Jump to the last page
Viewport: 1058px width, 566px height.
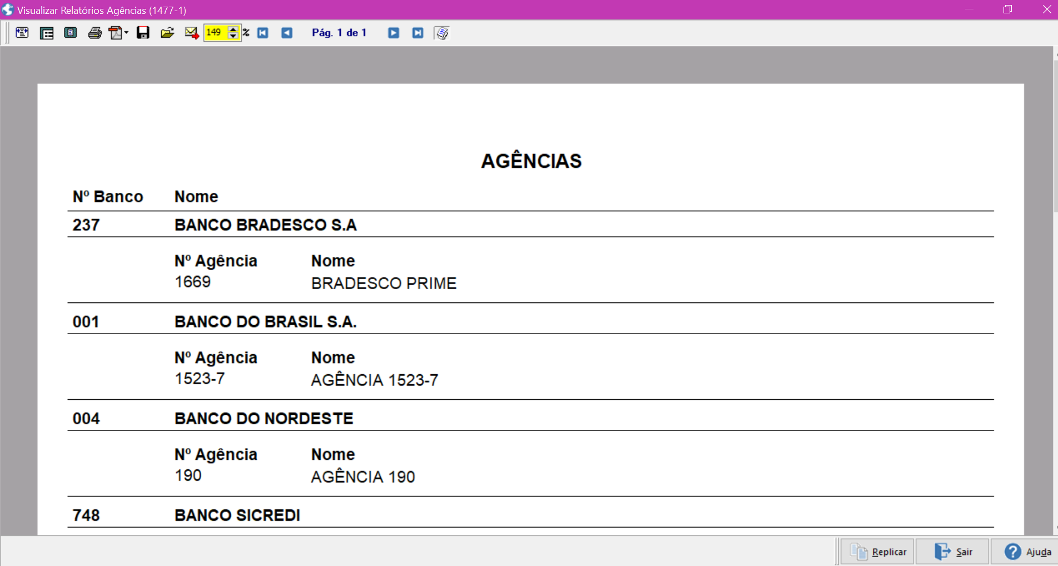tap(418, 33)
